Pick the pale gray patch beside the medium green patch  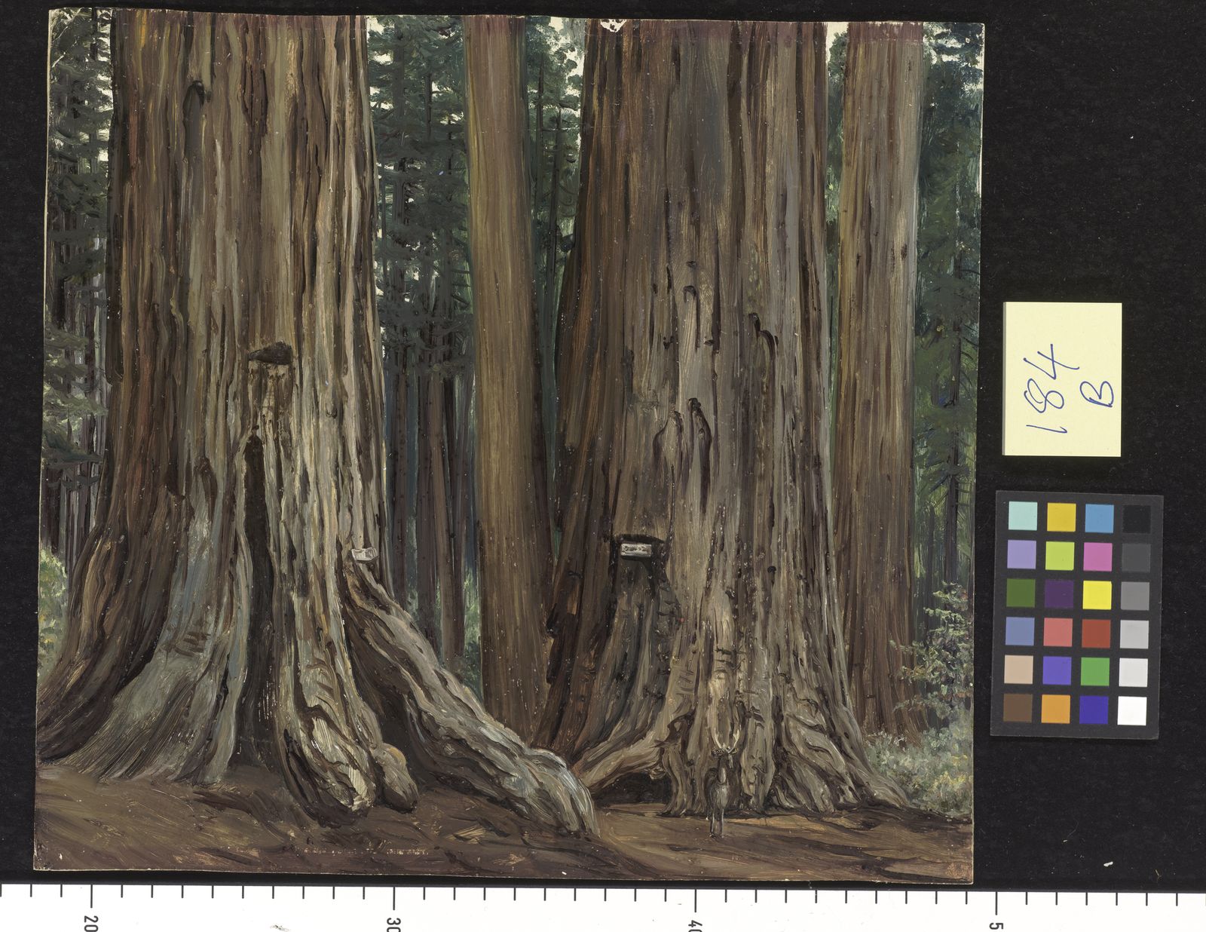point(1134,673)
